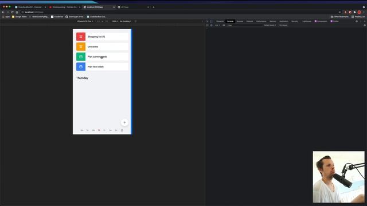Open the iPhone device selector dropdown
This screenshot has height=206, width=367.
(x=85, y=21)
